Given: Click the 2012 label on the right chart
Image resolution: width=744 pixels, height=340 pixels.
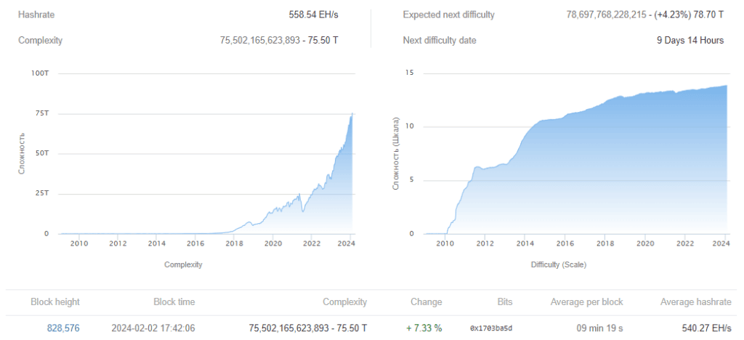Looking at the screenshot, I should 484,244.
